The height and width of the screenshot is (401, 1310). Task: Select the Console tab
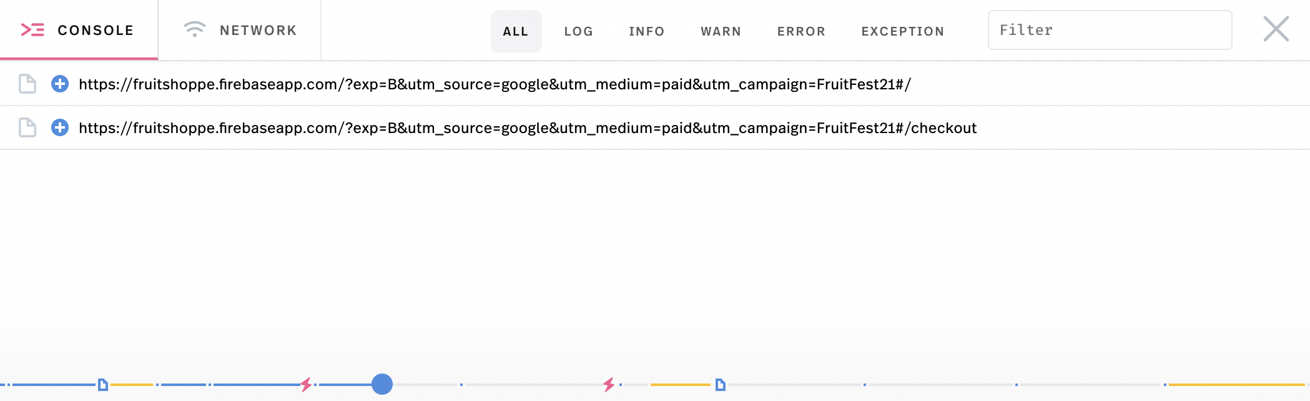click(x=79, y=30)
